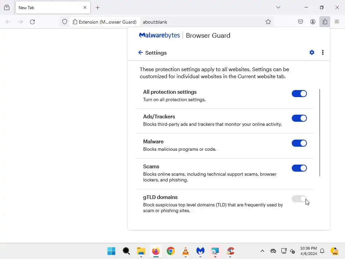Click the taskbar clock showing 10:36 PM
Image resolution: width=345 pixels, height=259 pixels.
tap(309, 251)
